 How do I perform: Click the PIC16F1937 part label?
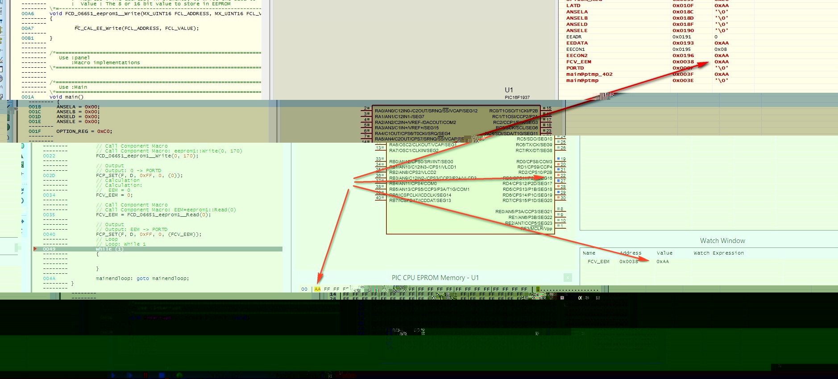(x=517, y=97)
